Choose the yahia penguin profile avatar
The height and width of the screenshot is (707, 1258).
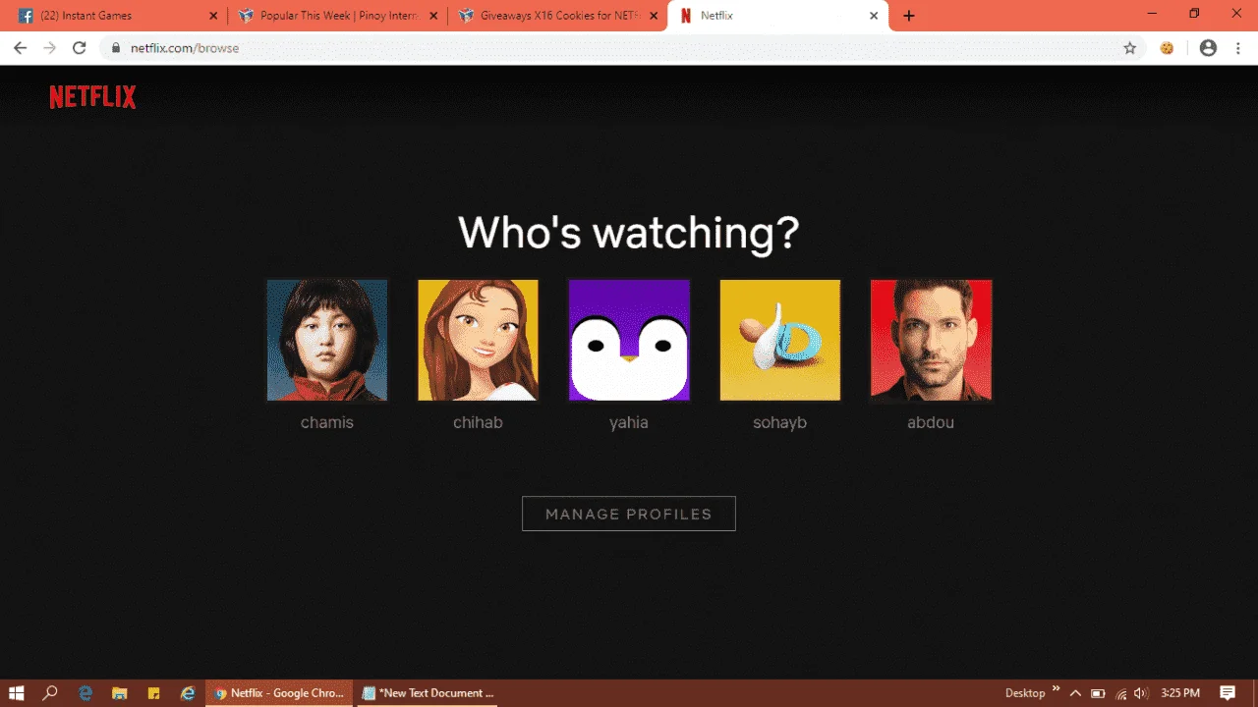(629, 341)
